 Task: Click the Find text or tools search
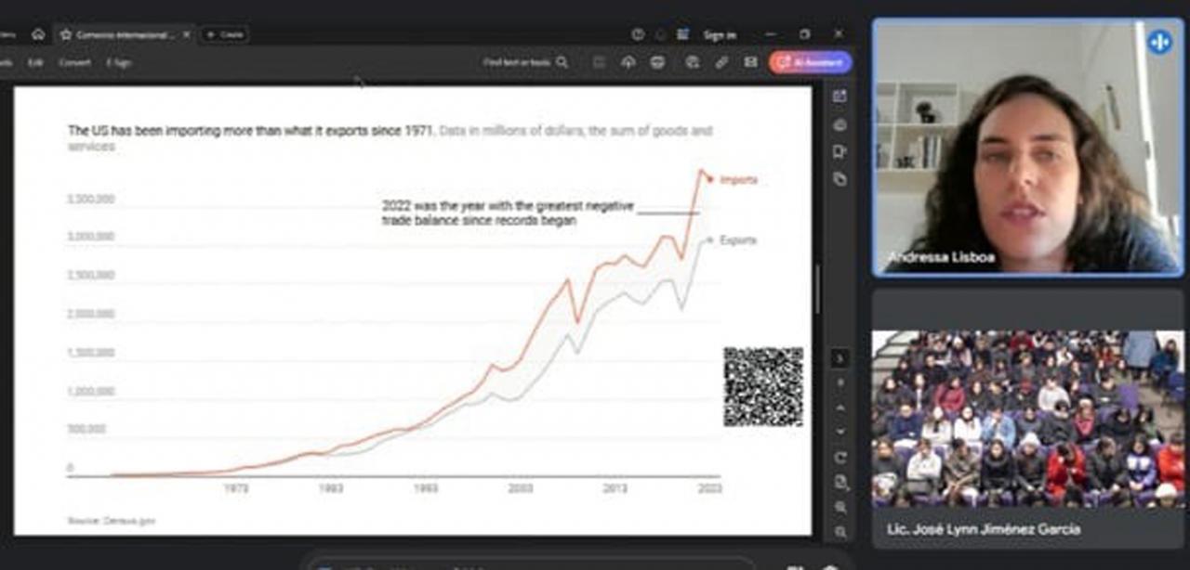click(x=525, y=62)
